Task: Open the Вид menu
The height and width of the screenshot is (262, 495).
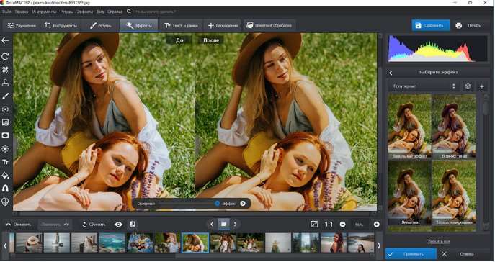Action: (x=100, y=12)
